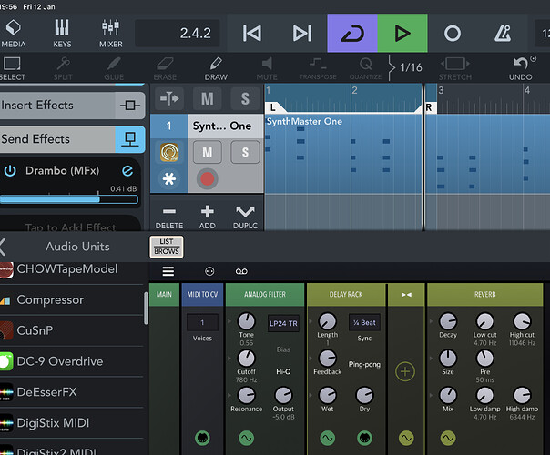
Task: Select the Synt... One track name
Action: tap(222, 126)
